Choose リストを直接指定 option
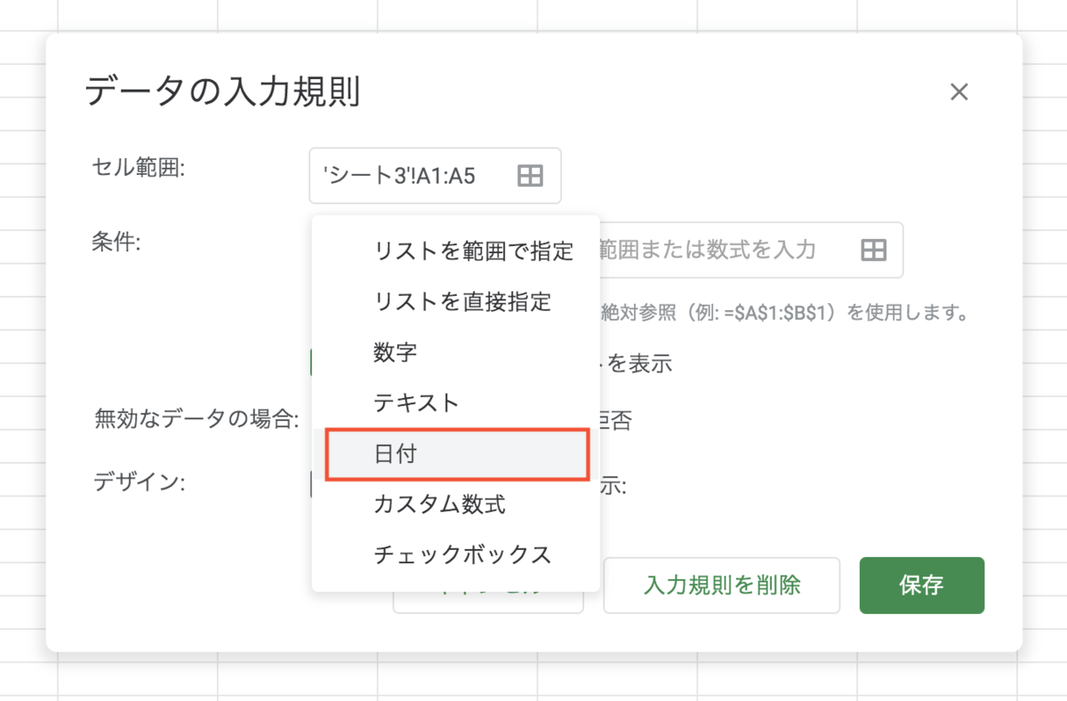This screenshot has height=701, width=1067. click(455, 301)
